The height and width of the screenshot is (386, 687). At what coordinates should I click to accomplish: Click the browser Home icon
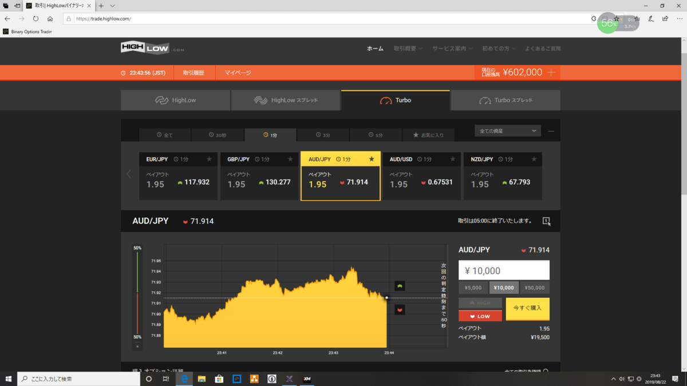pyautogui.click(x=50, y=19)
